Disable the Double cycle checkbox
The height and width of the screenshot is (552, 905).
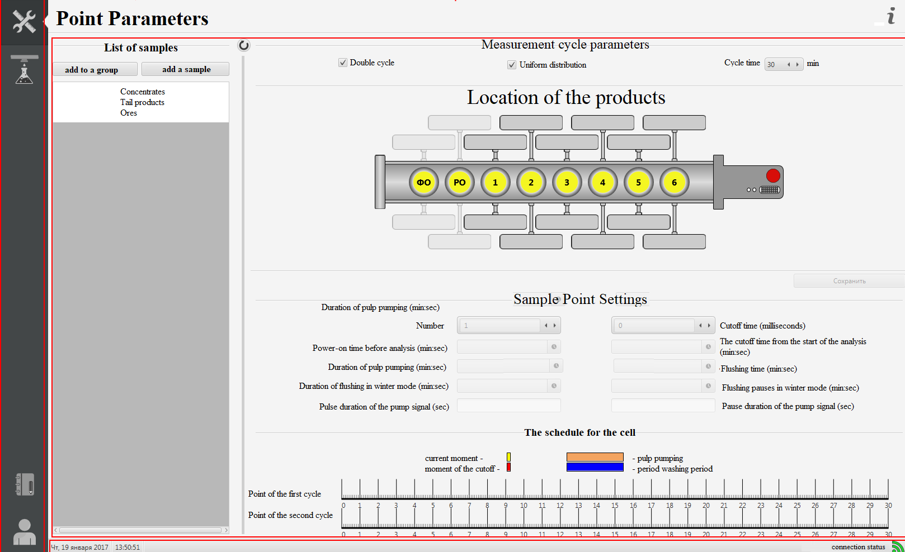[343, 63]
